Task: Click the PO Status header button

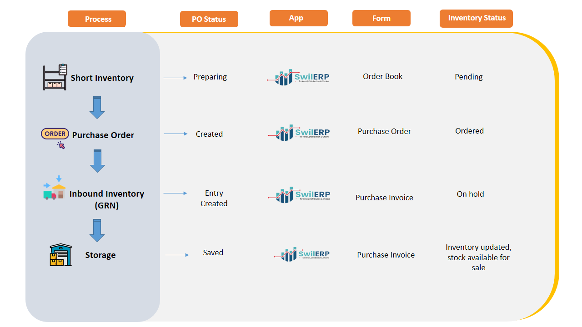Action: click(x=209, y=19)
